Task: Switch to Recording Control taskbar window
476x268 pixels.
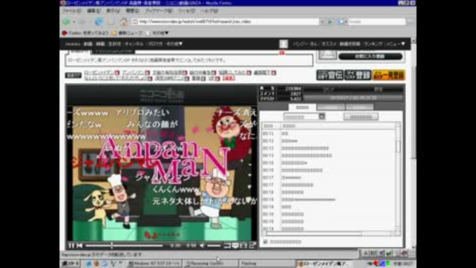Action: click(210, 264)
